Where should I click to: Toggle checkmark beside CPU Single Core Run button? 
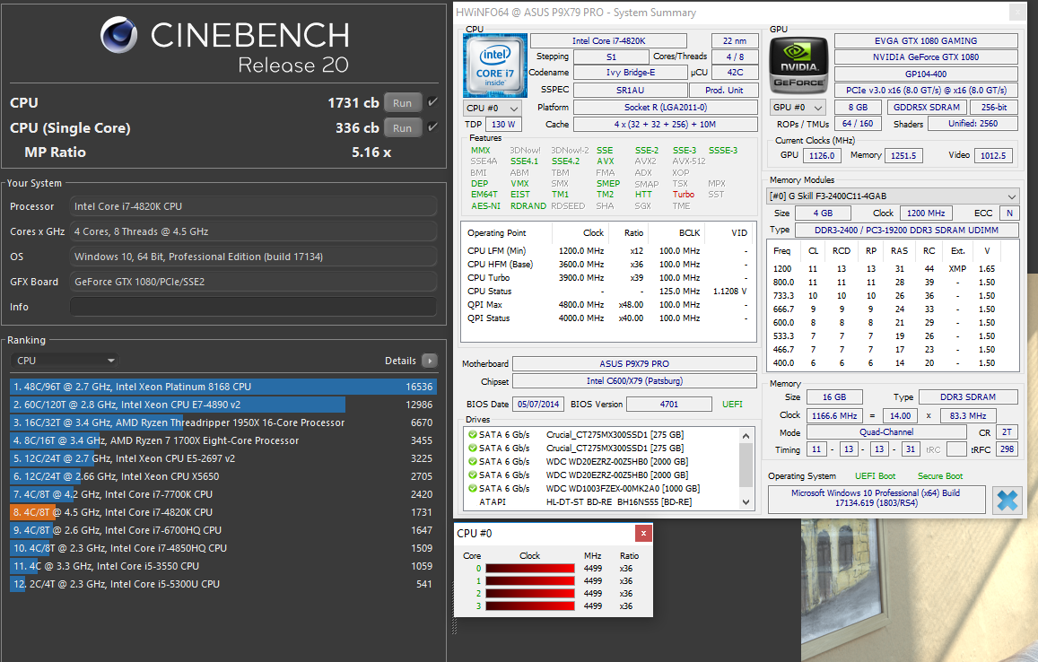(x=432, y=127)
